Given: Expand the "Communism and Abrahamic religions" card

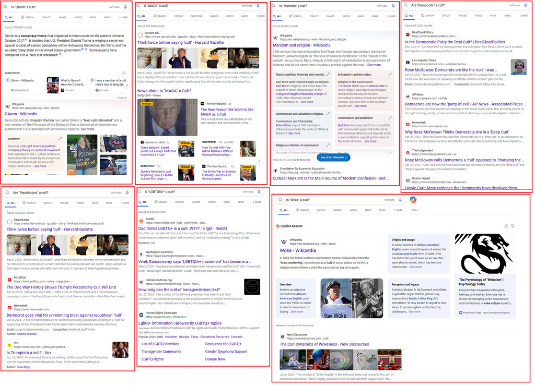Looking at the screenshot, I should point(328,114).
